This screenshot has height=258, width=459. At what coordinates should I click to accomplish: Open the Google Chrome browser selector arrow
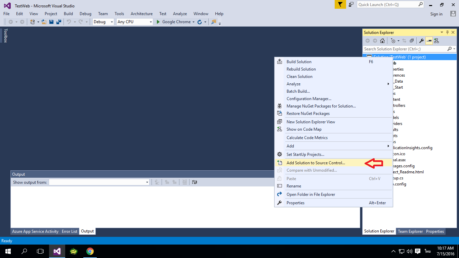[193, 22]
